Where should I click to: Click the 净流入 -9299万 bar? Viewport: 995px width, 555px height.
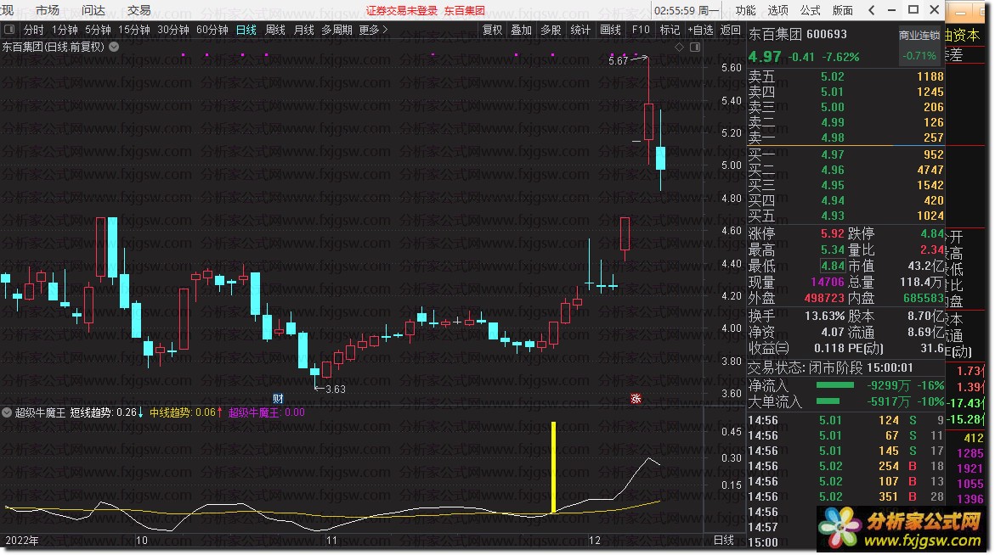click(x=835, y=385)
